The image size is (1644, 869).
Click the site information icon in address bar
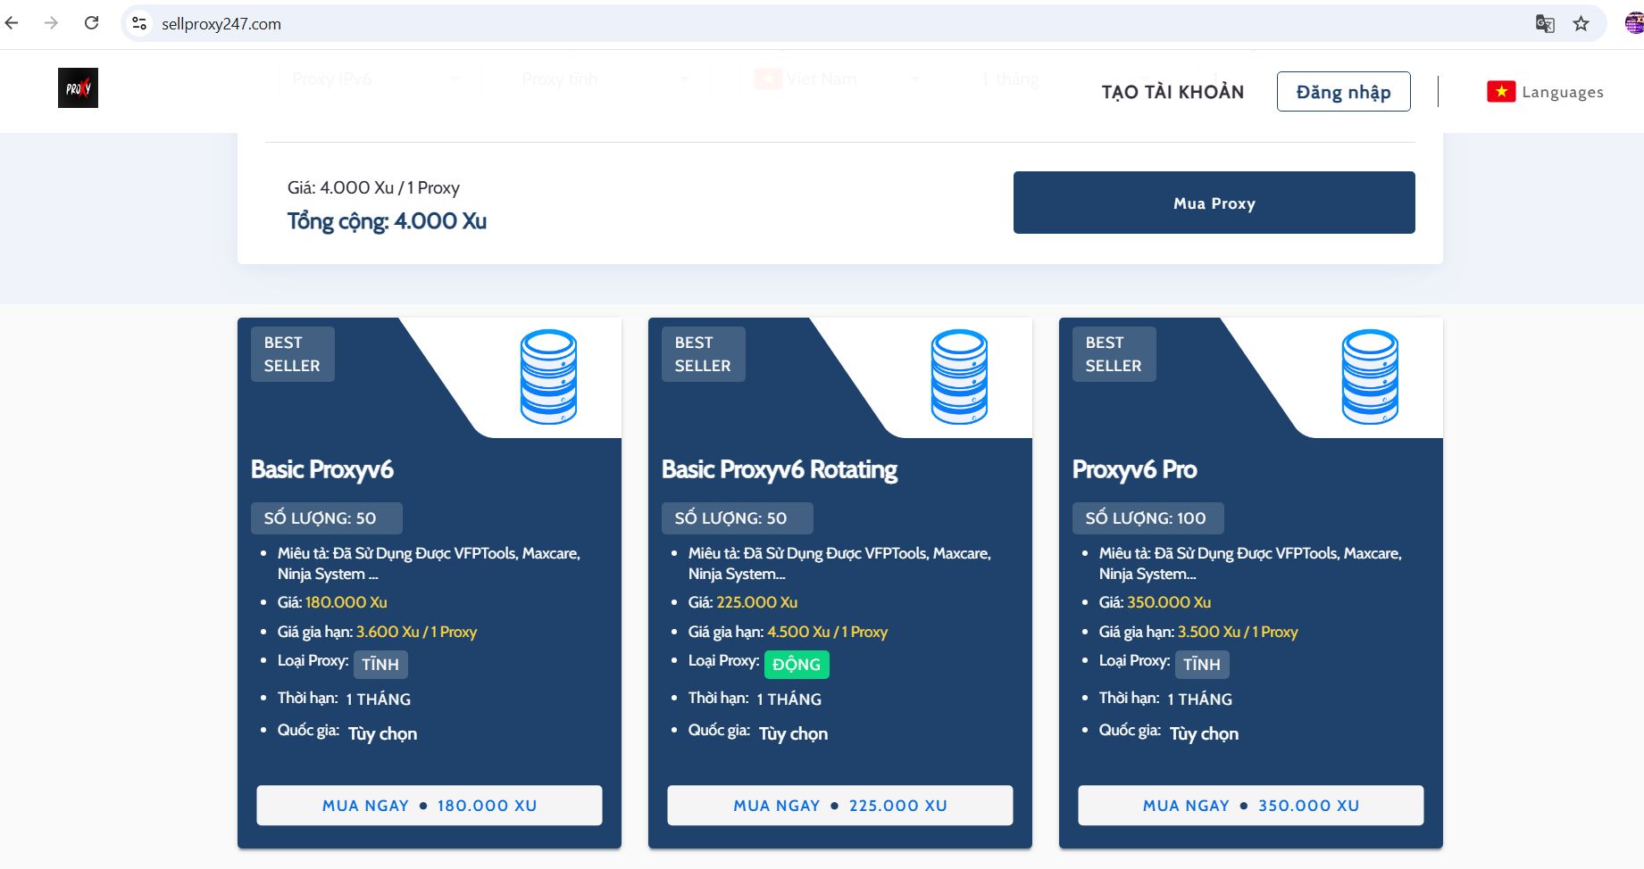(139, 24)
